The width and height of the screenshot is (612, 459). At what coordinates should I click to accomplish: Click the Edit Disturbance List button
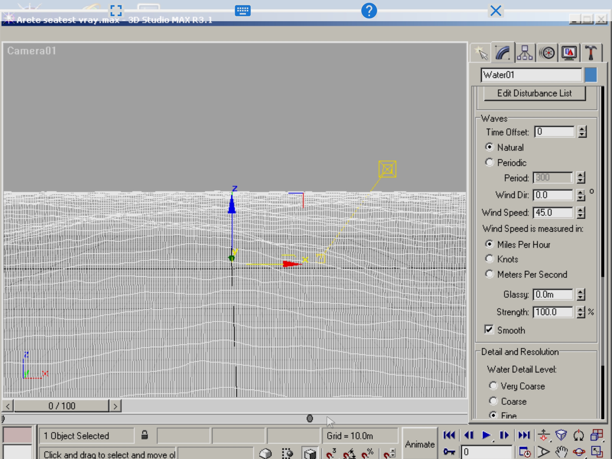pos(534,94)
